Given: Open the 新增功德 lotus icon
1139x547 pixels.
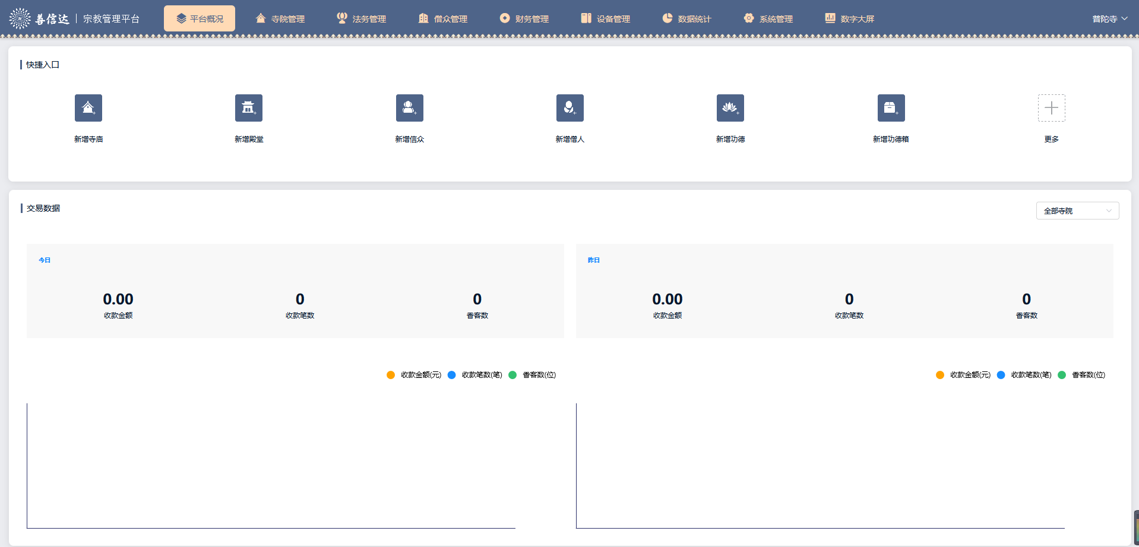Looking at the screenshot, I should (730, 108).
